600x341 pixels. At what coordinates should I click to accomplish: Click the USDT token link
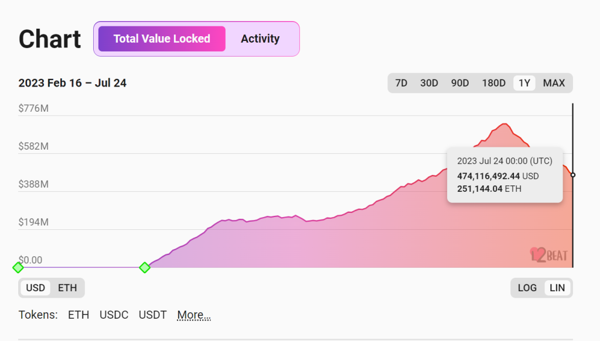[152, 315]
